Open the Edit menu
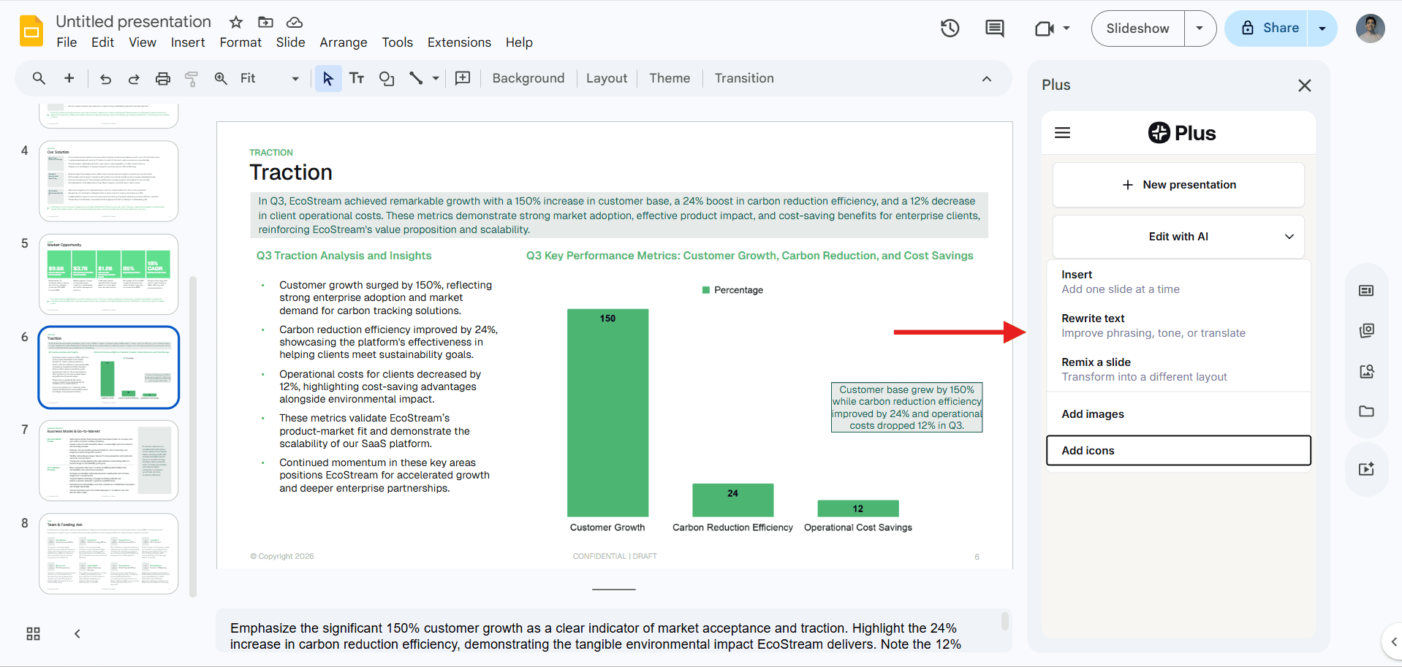 103,42
